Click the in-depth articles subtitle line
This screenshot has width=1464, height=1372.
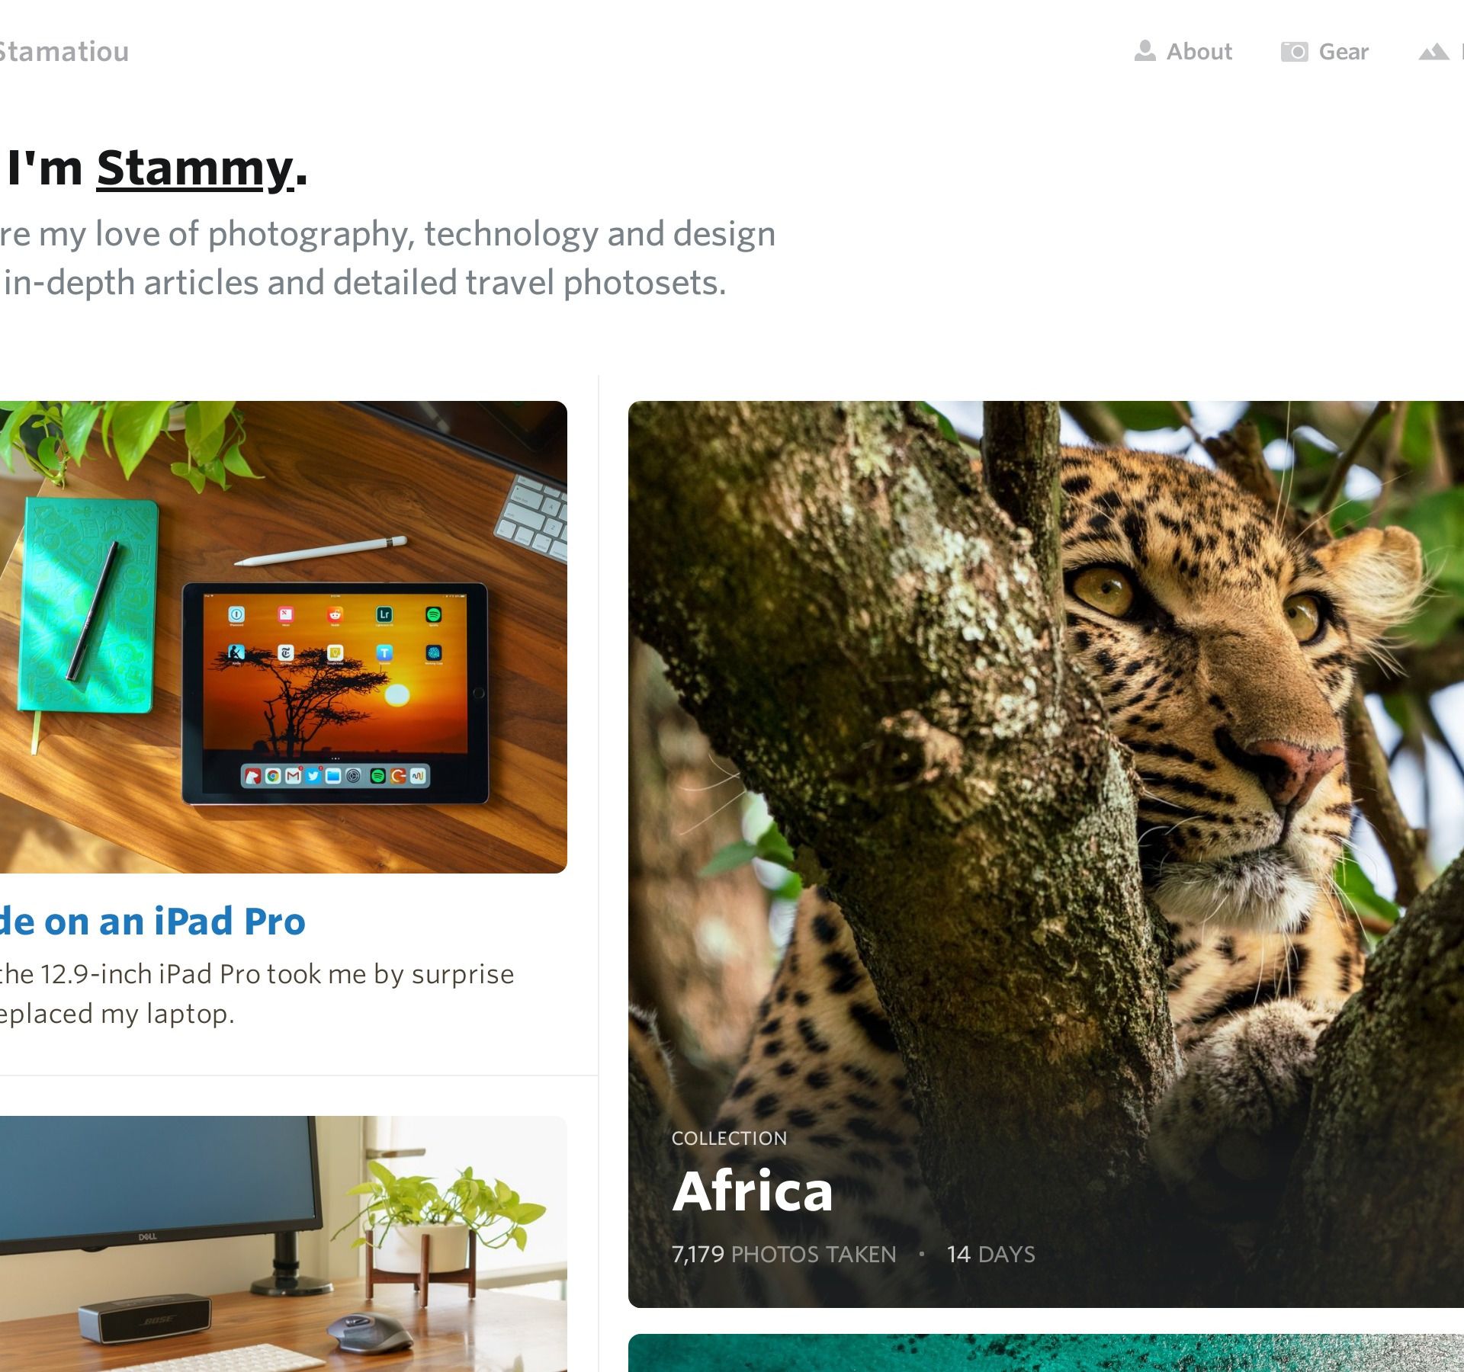click(364, 283)
